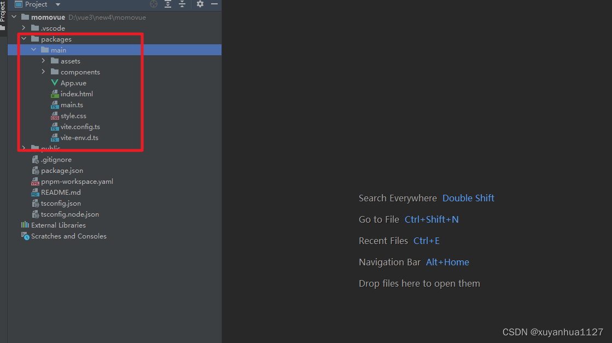The image size is (612, 343).
Task: Collapse the momovue root folder
Action: tap(14, 17)
